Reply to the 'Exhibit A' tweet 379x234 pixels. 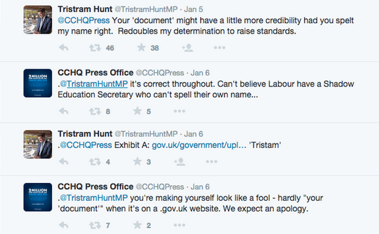64,162
